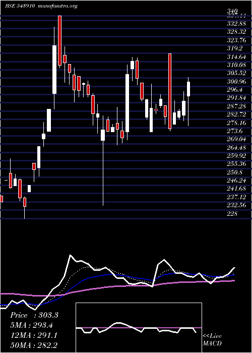252x353 pixels.
Task: Click the 287.28 price axis label
Action: (x=236, y=106)
